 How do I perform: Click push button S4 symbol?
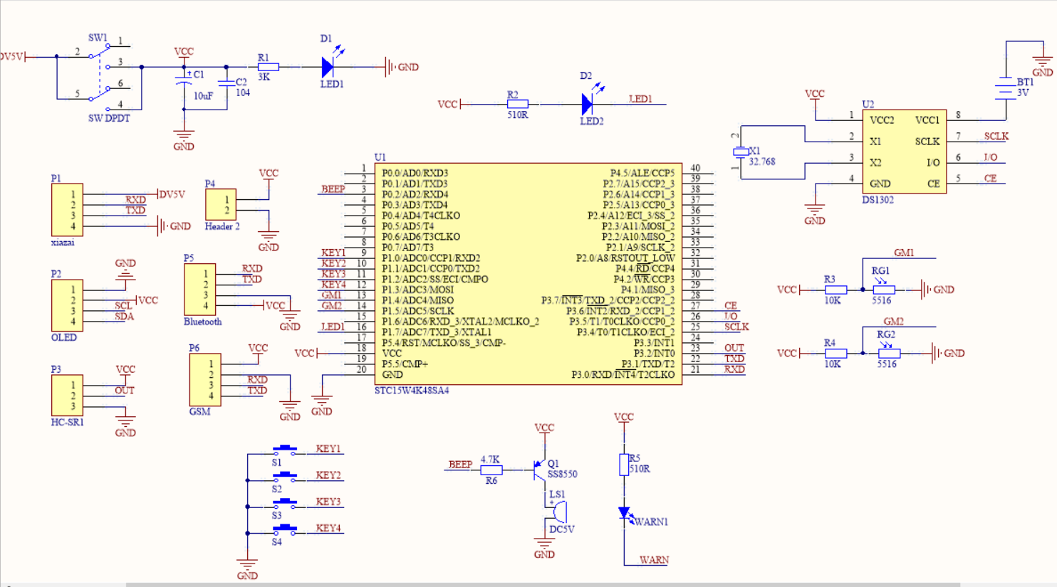[285, 529]
